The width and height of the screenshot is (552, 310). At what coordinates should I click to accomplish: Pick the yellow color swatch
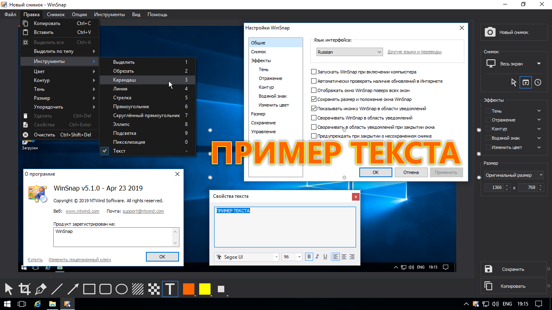[x=205, y=289]
